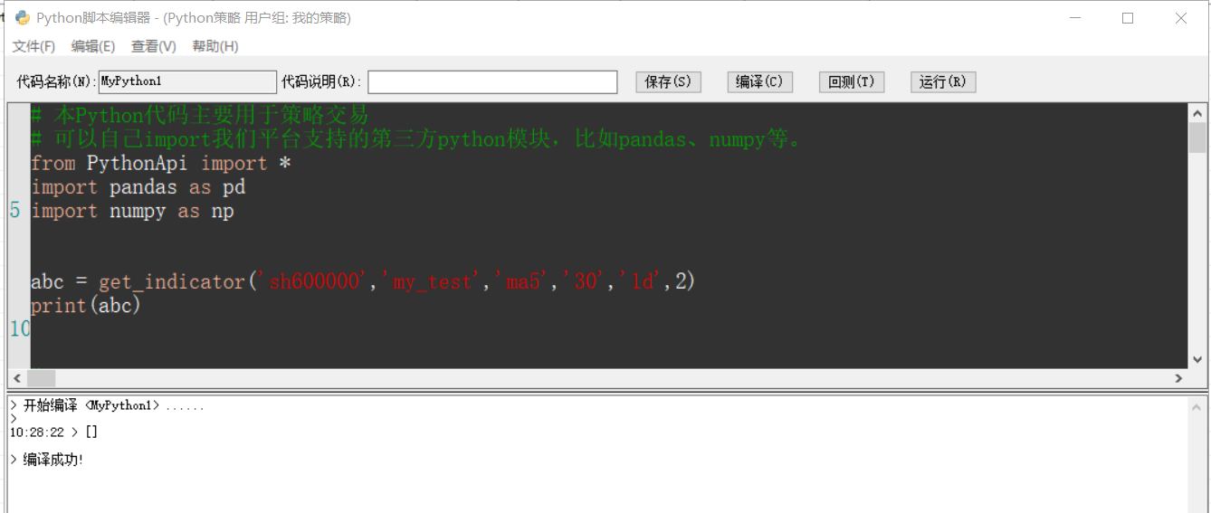This screenshot has width=1211, height=513.
Task: Click the horizontal scrollbar thumb in the editor
Action: (x=42, y=378)
